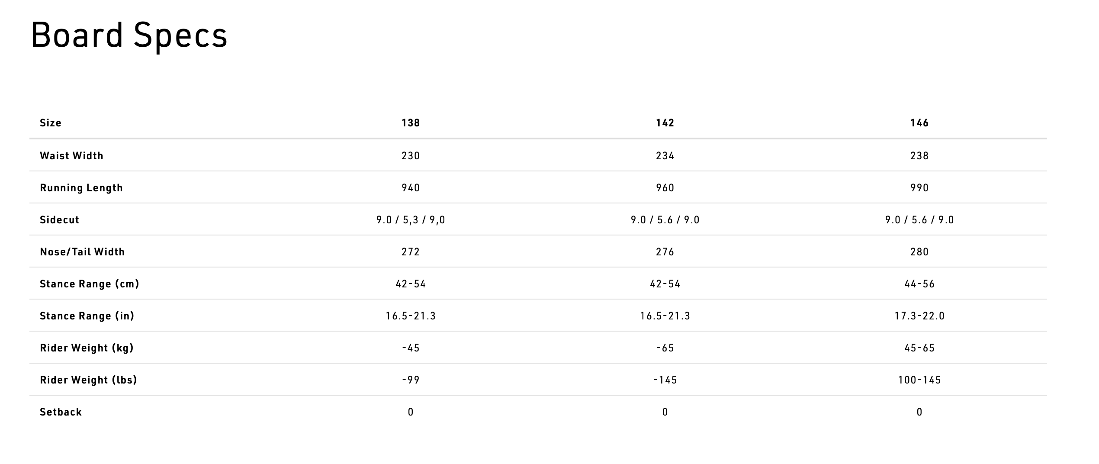Select the 146 size column header
Viewport: 1099px width, 464px height.
point(919,123)
